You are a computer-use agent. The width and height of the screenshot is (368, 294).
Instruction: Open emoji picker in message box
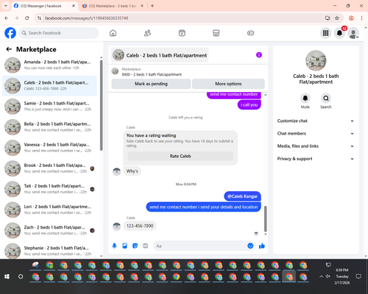tap(250, 245)
